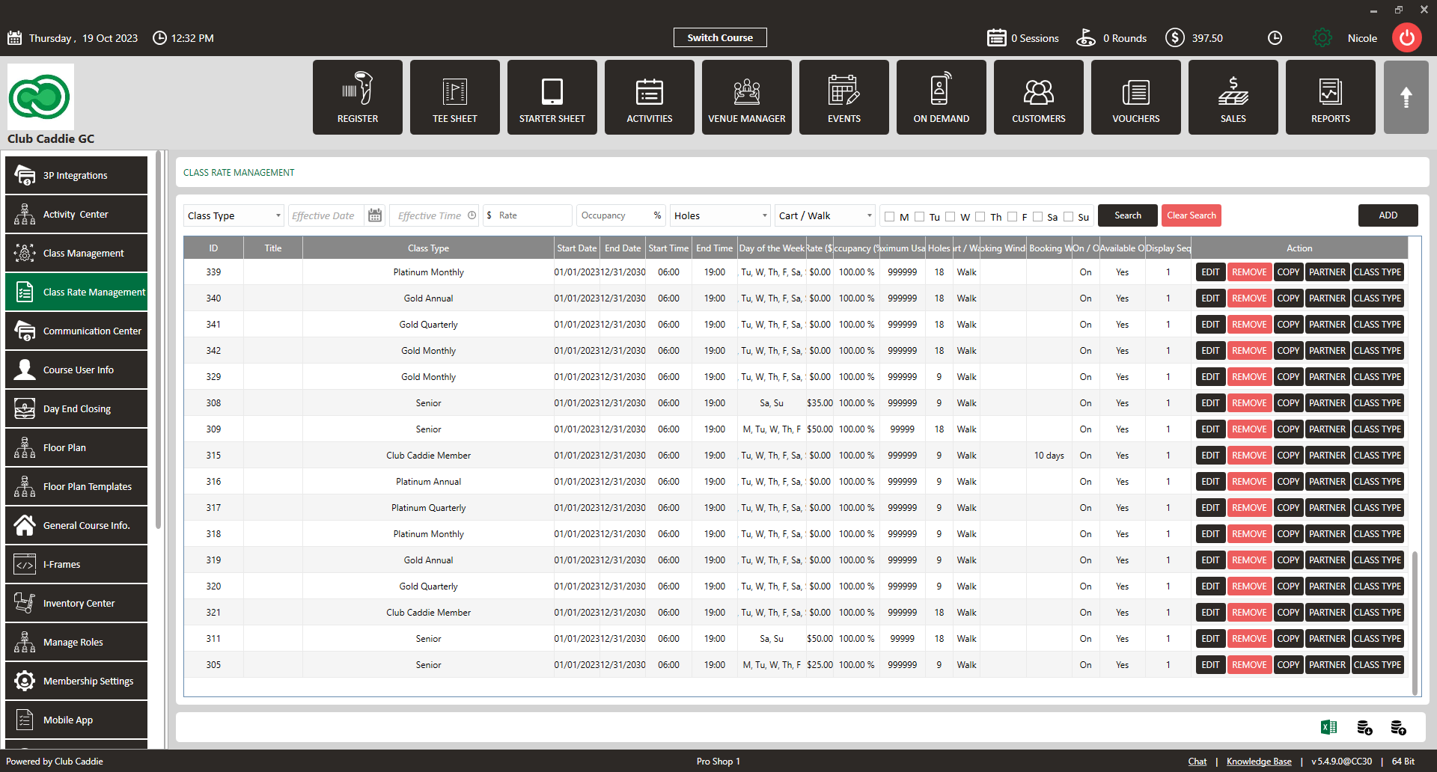Click the green settings gear icon
This screenshot has height=772, width=1437.
pos(1322,37)
